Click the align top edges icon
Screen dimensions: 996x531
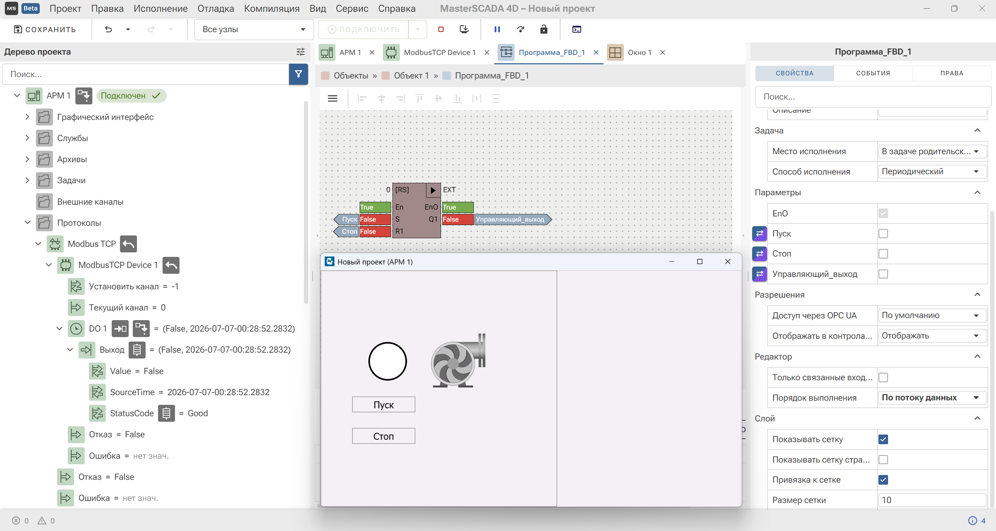[419, 99]
